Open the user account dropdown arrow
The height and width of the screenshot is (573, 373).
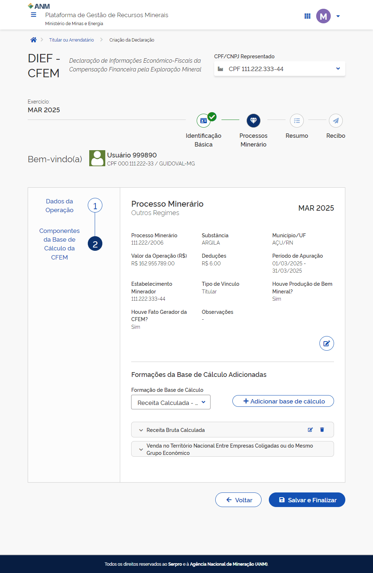click(x=338, y=16)
